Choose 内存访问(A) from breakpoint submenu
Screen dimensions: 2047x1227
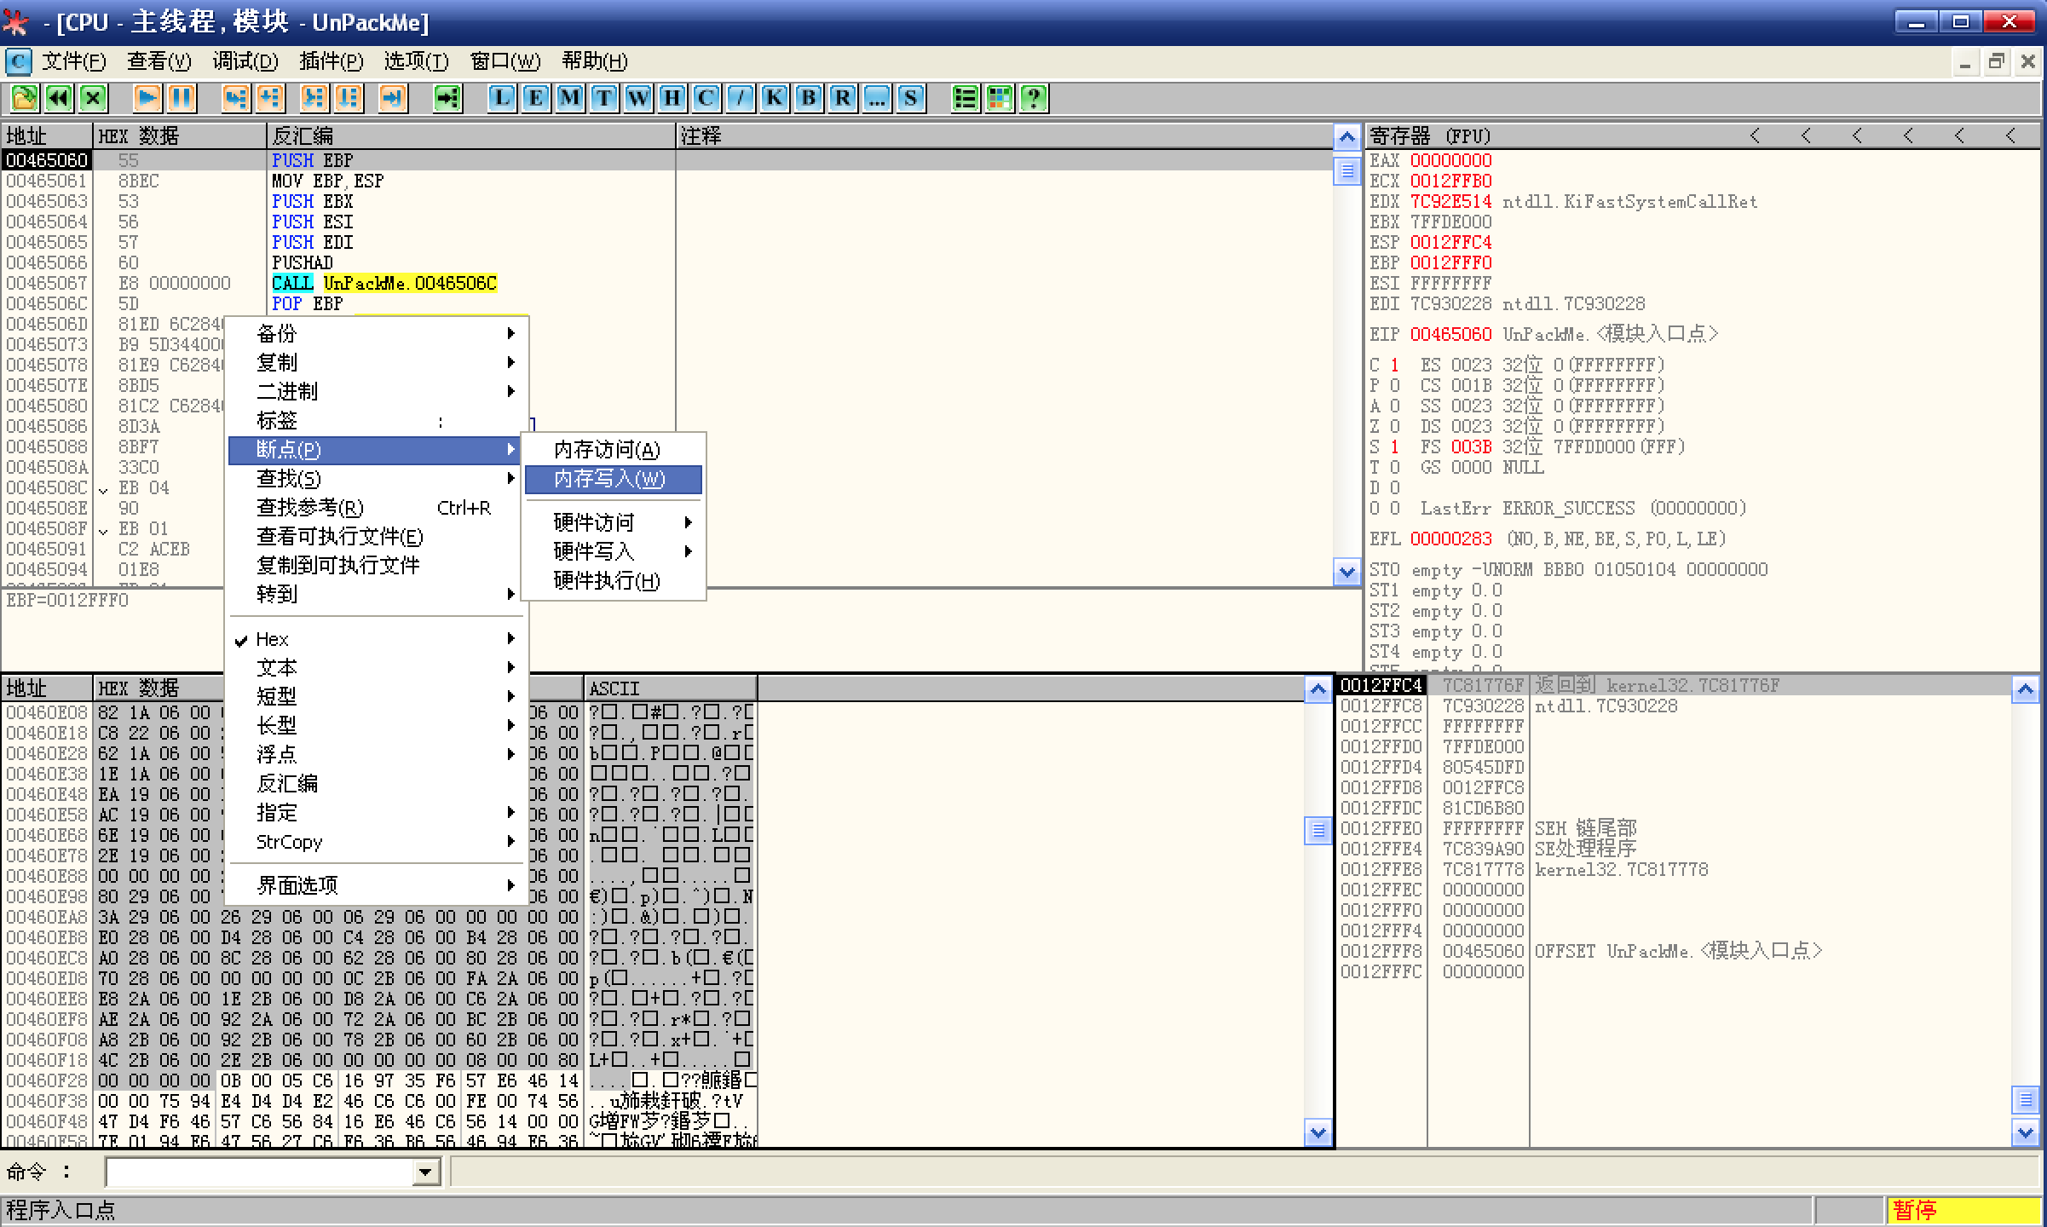[x=607, y=450]
